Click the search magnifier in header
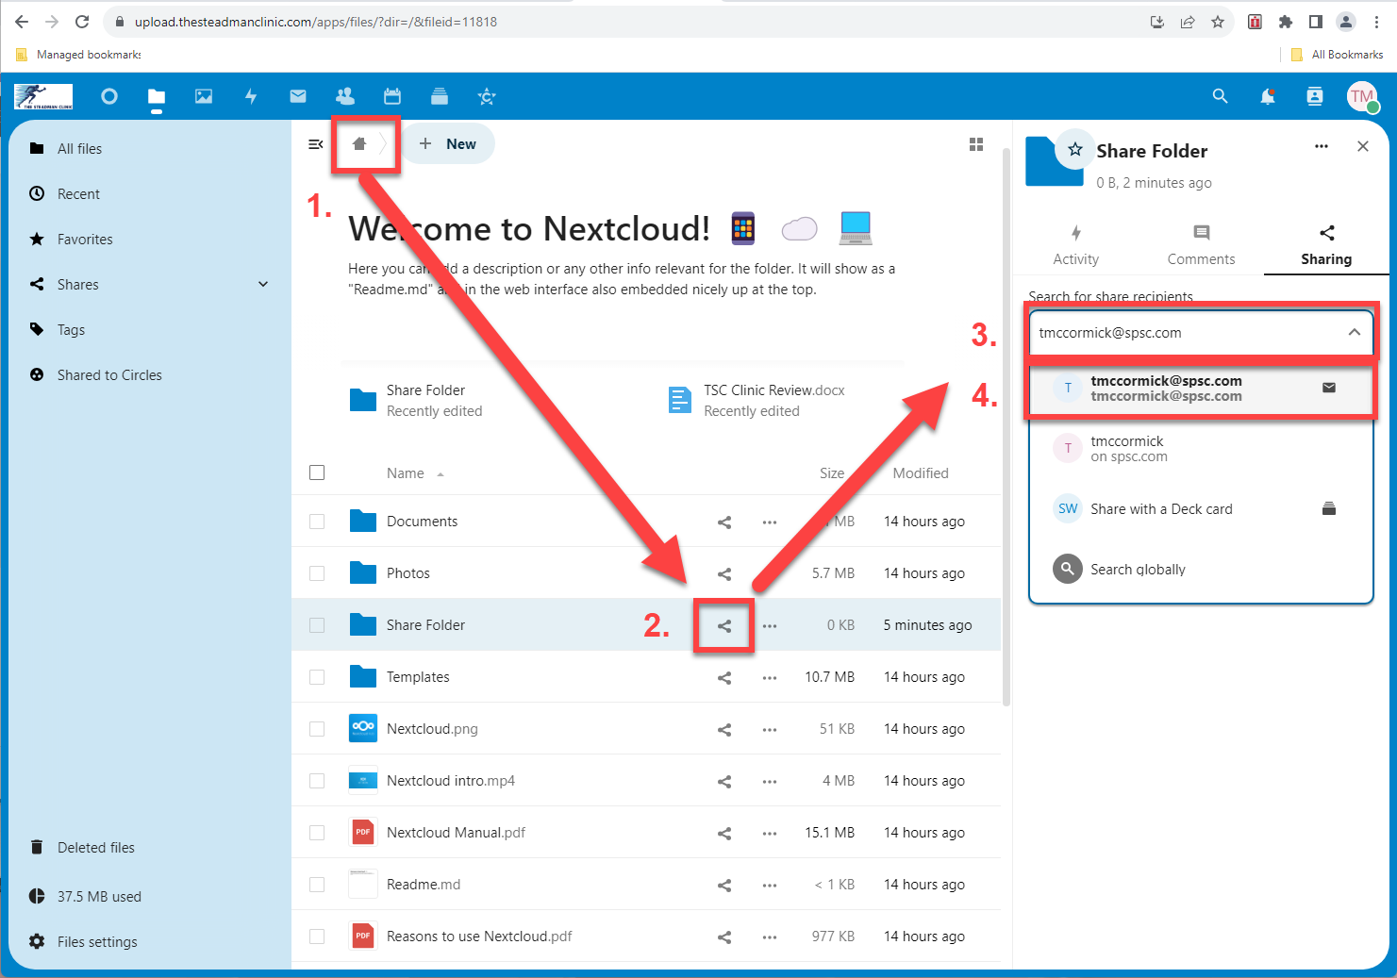The height and width of the screenshot is (978, 1397). 1221,96
